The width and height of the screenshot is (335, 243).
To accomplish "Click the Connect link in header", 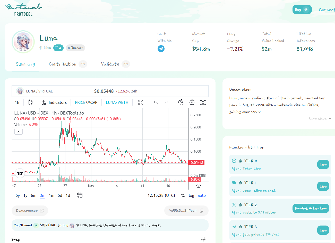I will [327, 10].
